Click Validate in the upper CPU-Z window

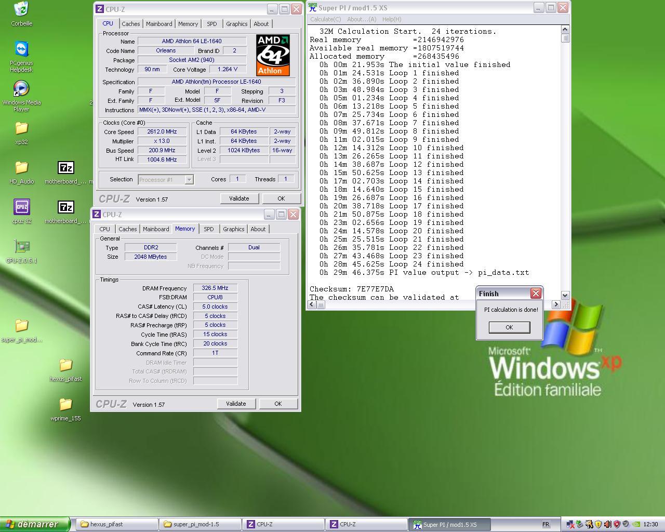click(x=239, y=198)
